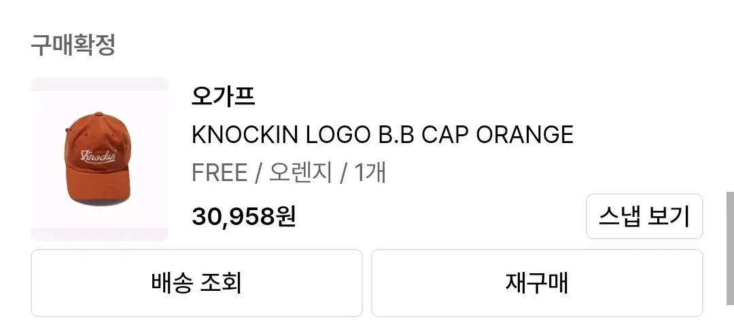
Task: Click the 30,958원 price text
Action: tap(243, 216)
